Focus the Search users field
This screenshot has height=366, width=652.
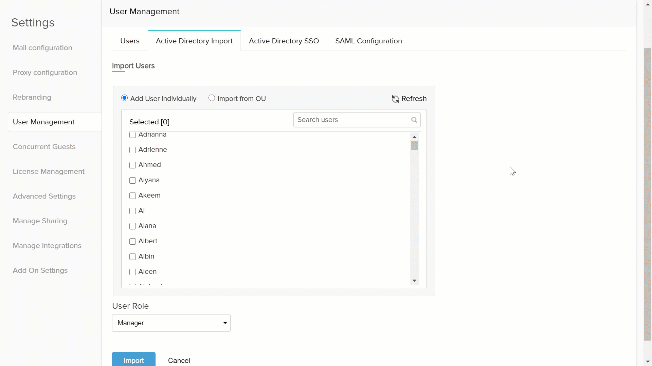click(351, 120)
